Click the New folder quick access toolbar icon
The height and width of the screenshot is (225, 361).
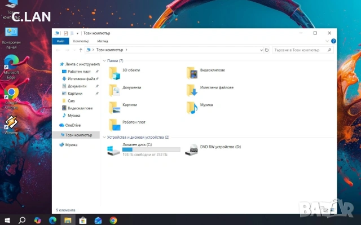pos(72,33)
